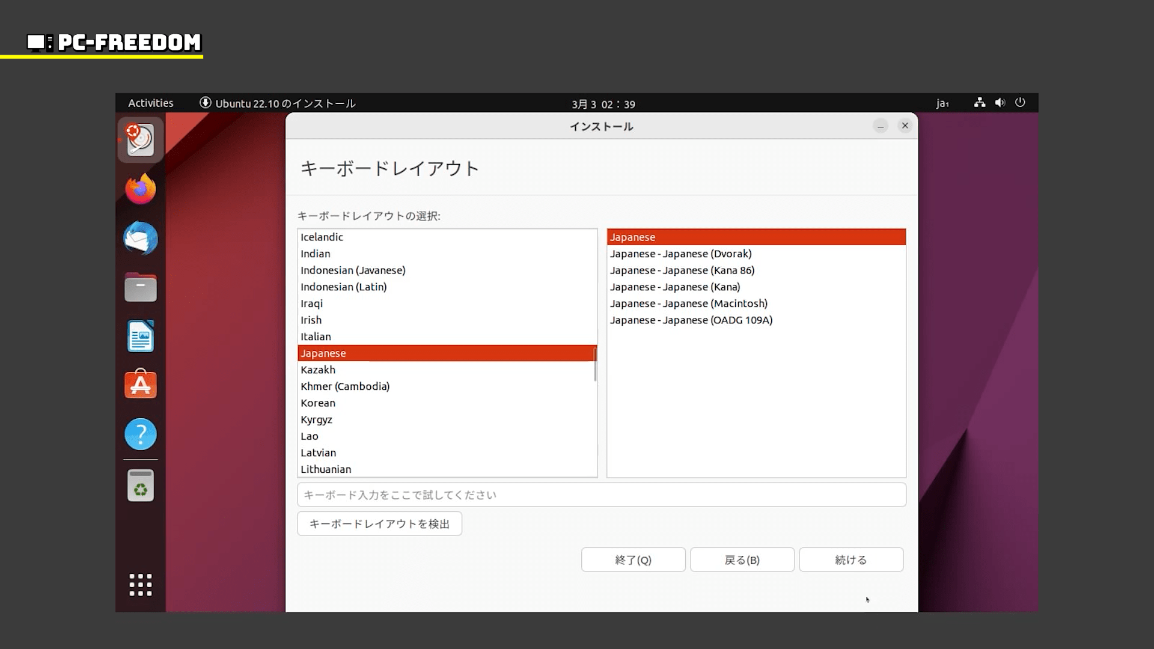Launch Firefox from the dock
The width and height of the screenshot is (1154, 649).
pos(140,189)
